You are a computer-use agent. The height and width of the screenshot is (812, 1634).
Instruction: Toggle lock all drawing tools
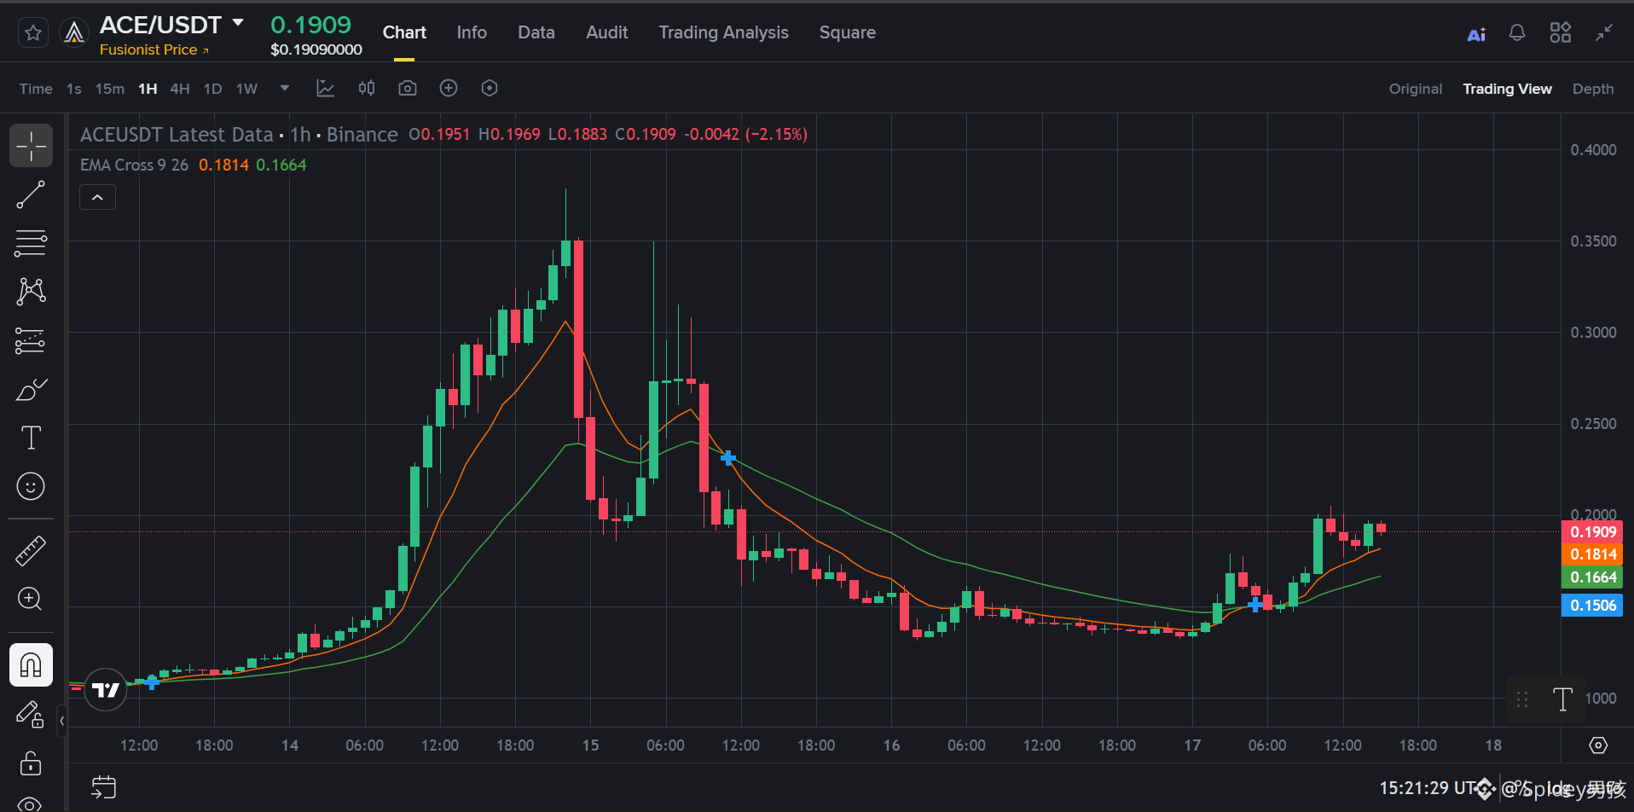(x=31, y=763)
